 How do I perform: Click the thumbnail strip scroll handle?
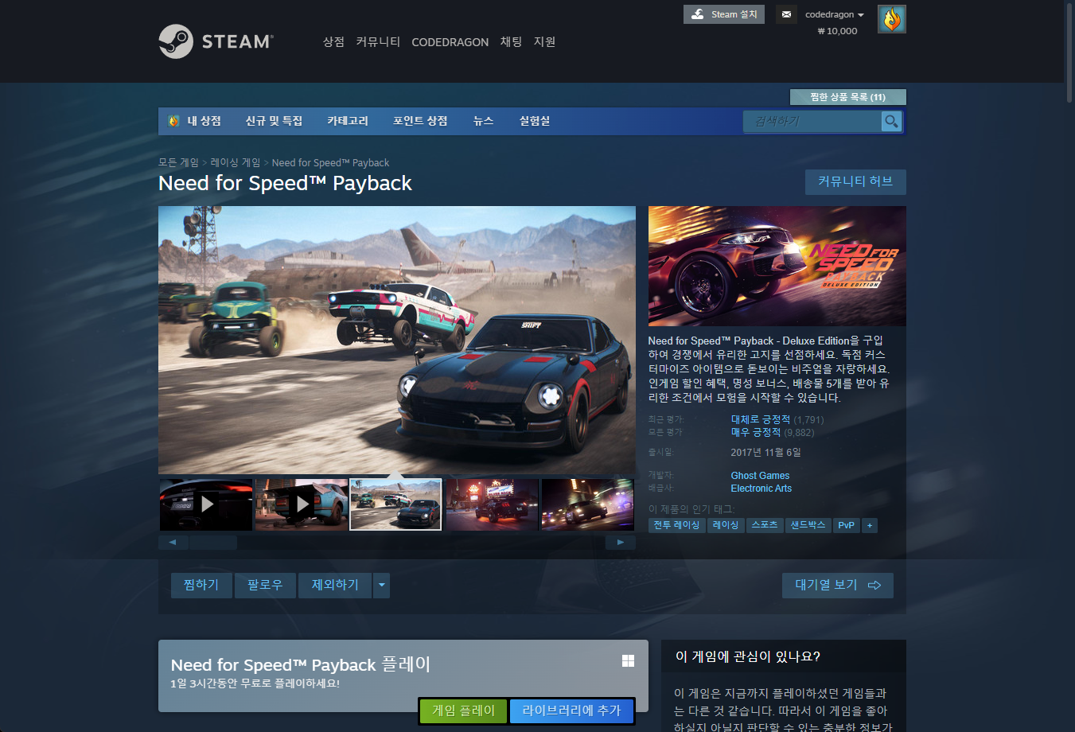[213, 543]
